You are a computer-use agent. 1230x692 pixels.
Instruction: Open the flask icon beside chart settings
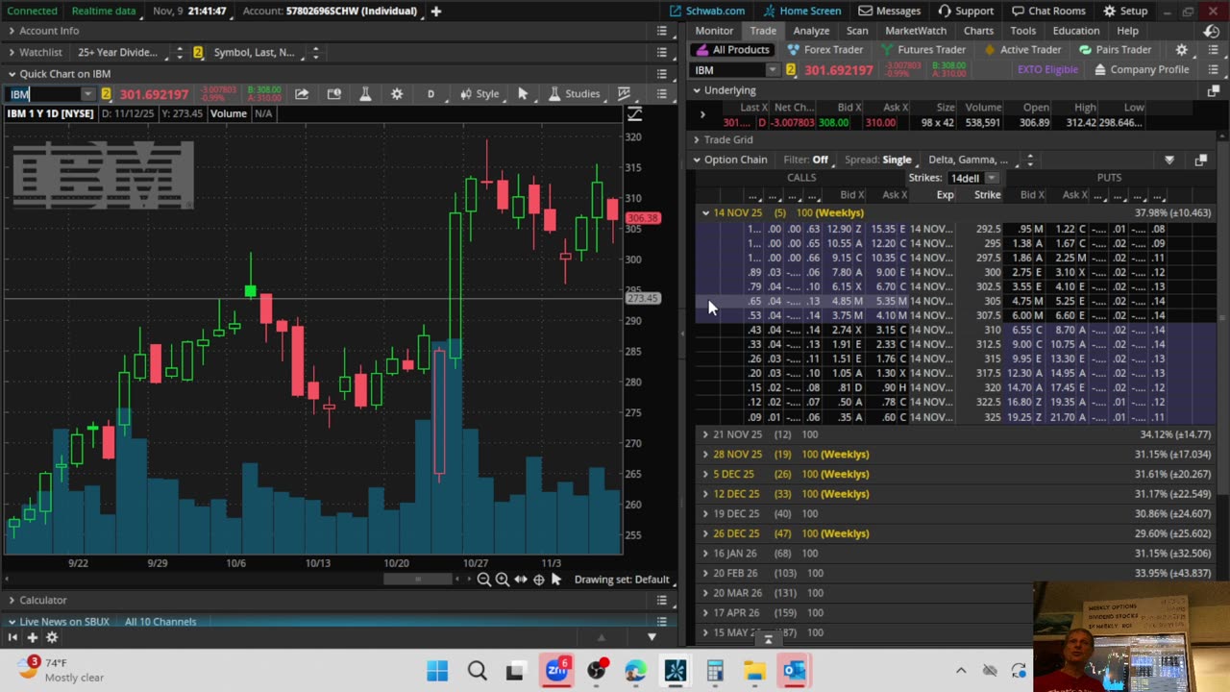(365, 94)
